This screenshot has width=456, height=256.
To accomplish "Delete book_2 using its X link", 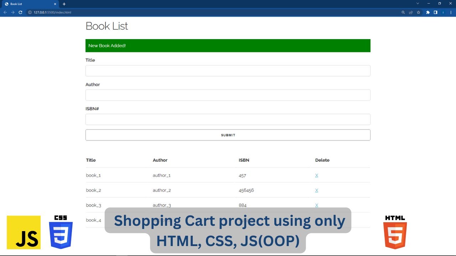I will 317,190.
